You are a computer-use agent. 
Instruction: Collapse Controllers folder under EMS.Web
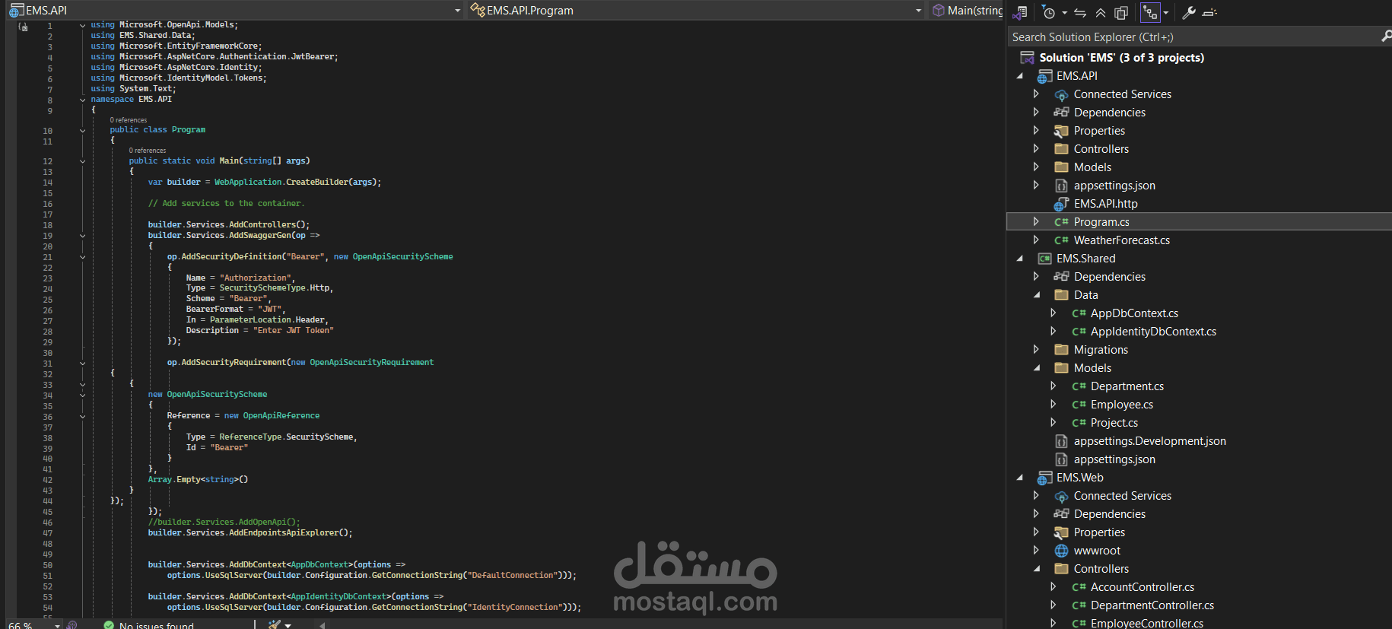point(1036,569)
